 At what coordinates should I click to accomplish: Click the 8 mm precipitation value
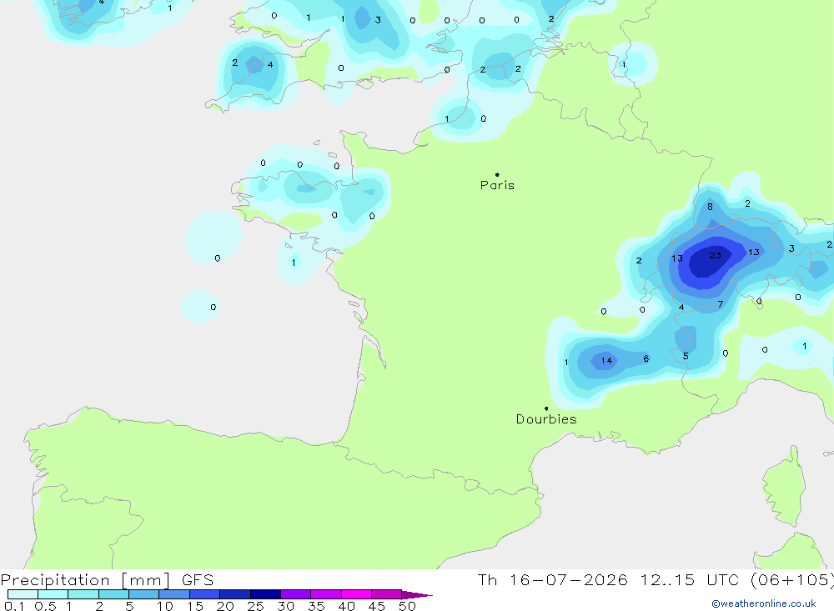710,207
